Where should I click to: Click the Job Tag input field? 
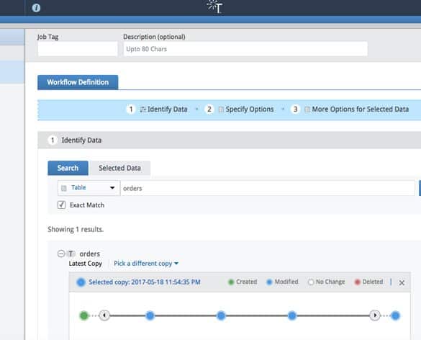(x=78, y=49)
